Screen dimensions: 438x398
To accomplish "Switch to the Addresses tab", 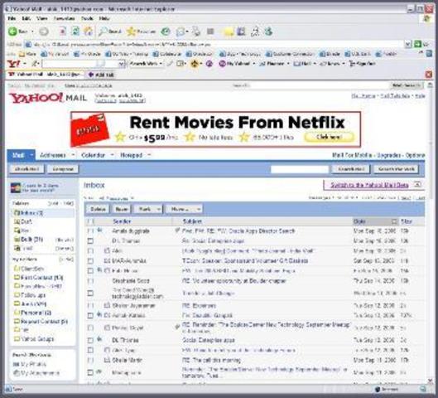I will [53, 155].
